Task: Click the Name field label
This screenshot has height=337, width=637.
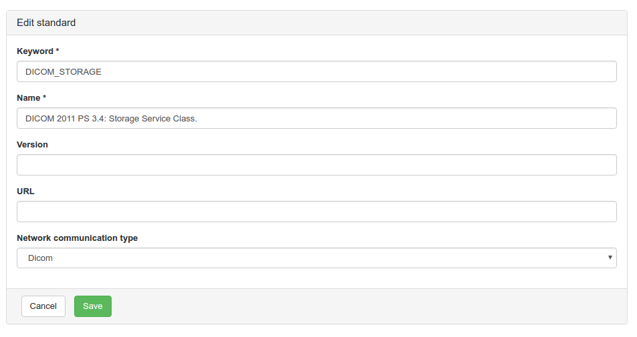Action: [28, 98]
